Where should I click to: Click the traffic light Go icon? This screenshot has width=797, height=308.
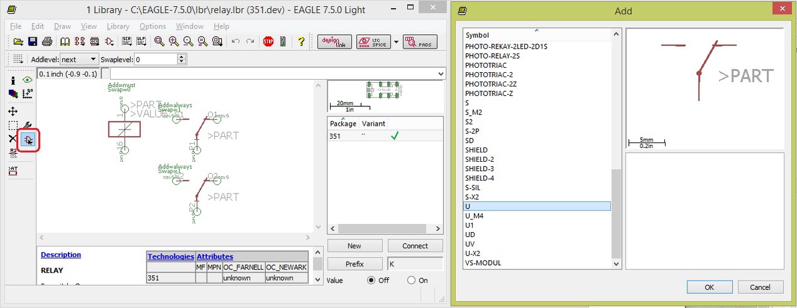[x=283, y=42]
